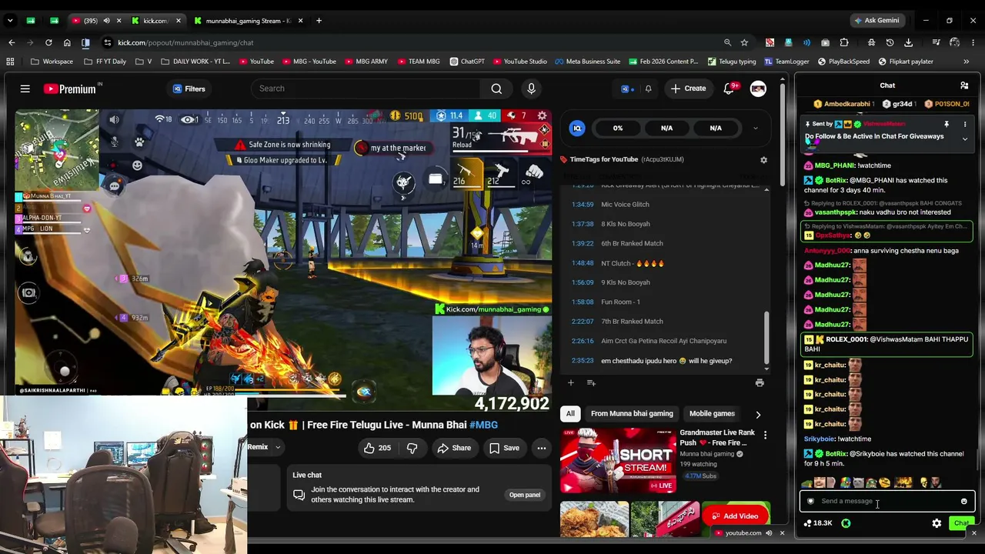Open the browser apps grid shortcut

[x=10, y=62]
